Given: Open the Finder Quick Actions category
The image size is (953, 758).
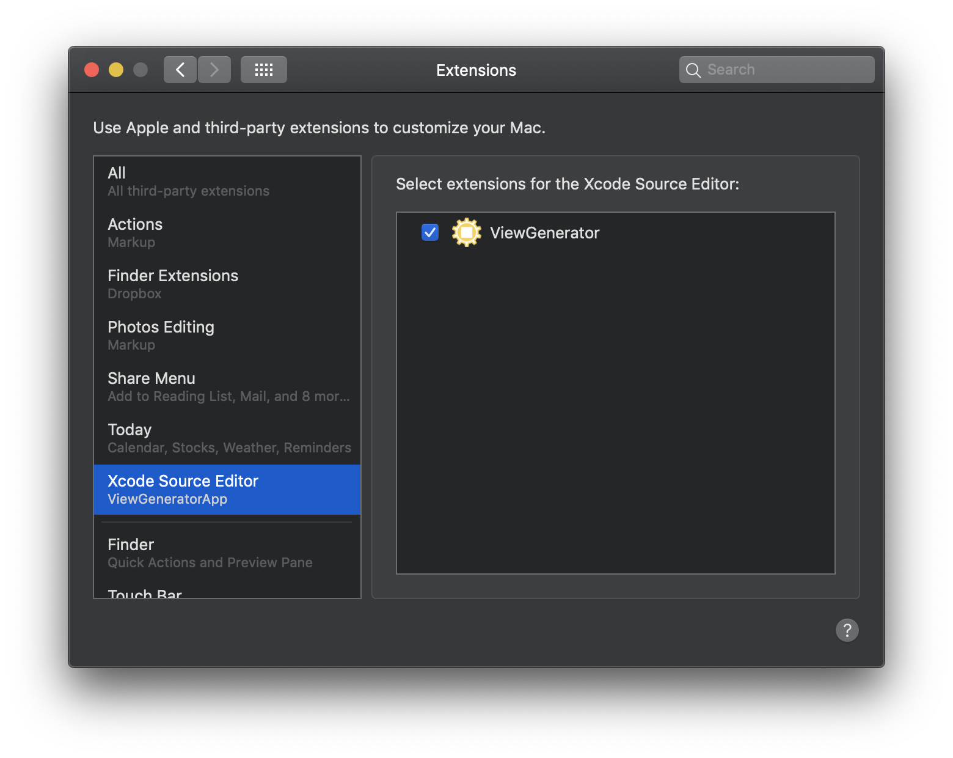Looking at the screenshot, I should (x=227, y=553).
